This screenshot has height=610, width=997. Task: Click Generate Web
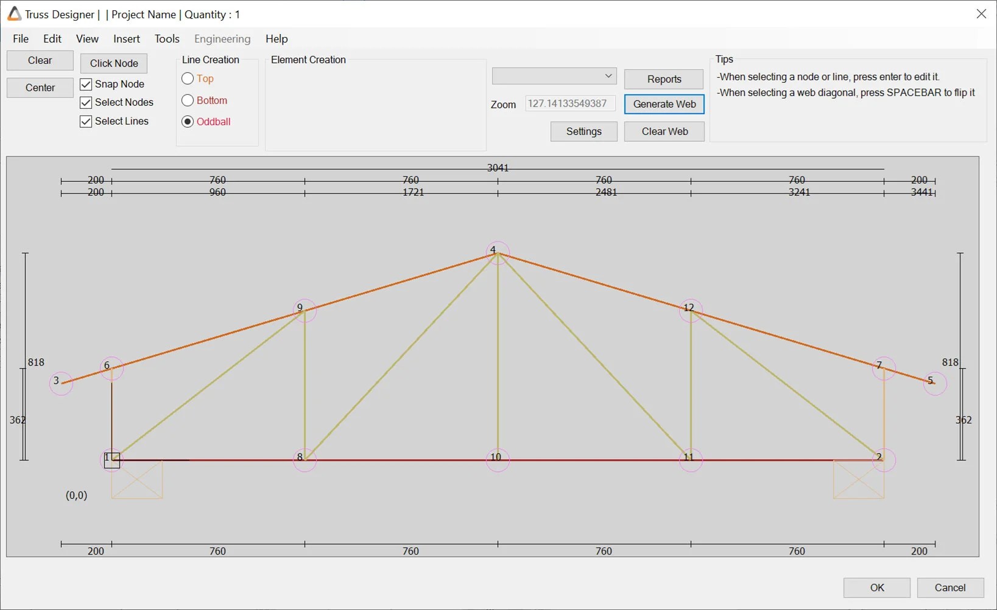click(664, 104)
